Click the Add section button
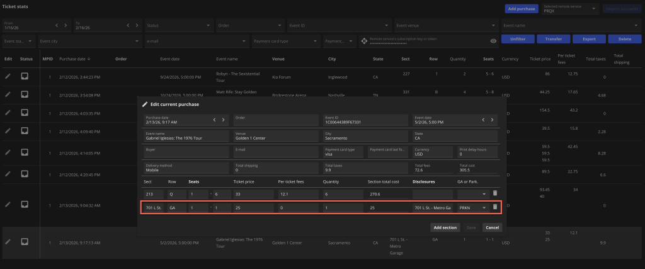Viewport: 645px width, 269px height. pyautogui.click(x=445, y=227)
